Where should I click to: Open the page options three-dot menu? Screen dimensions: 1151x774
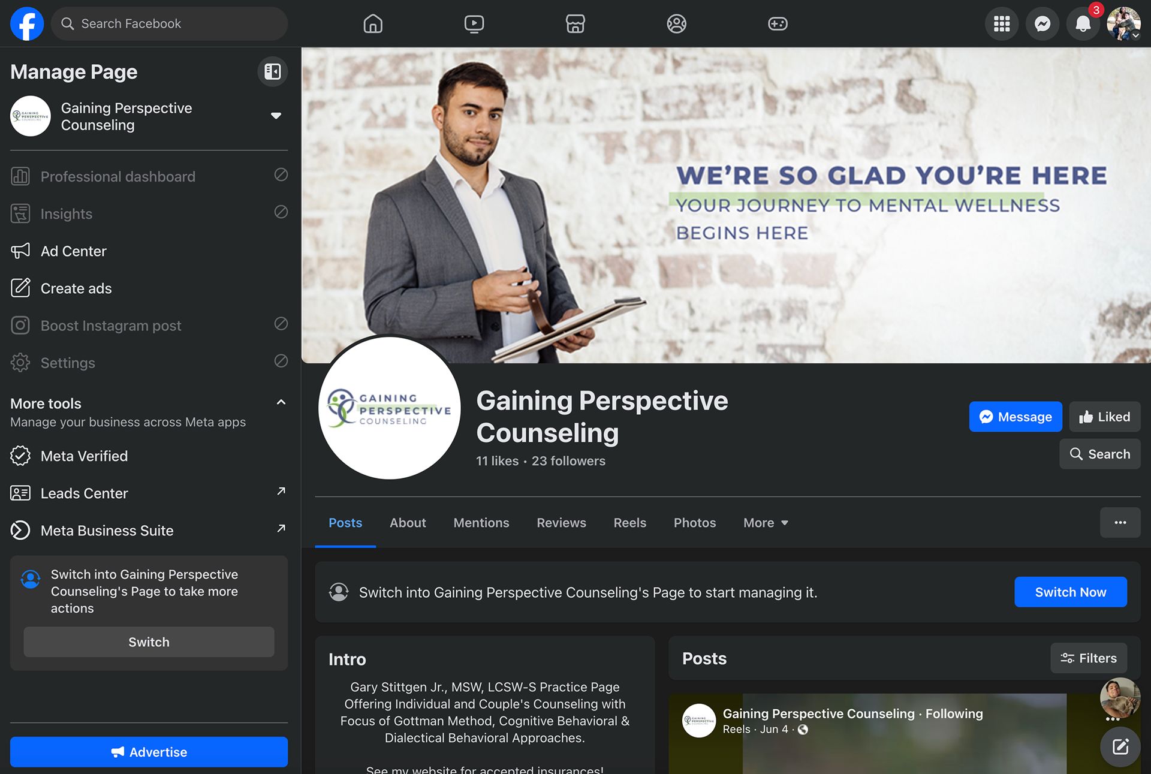[1120, 523]
